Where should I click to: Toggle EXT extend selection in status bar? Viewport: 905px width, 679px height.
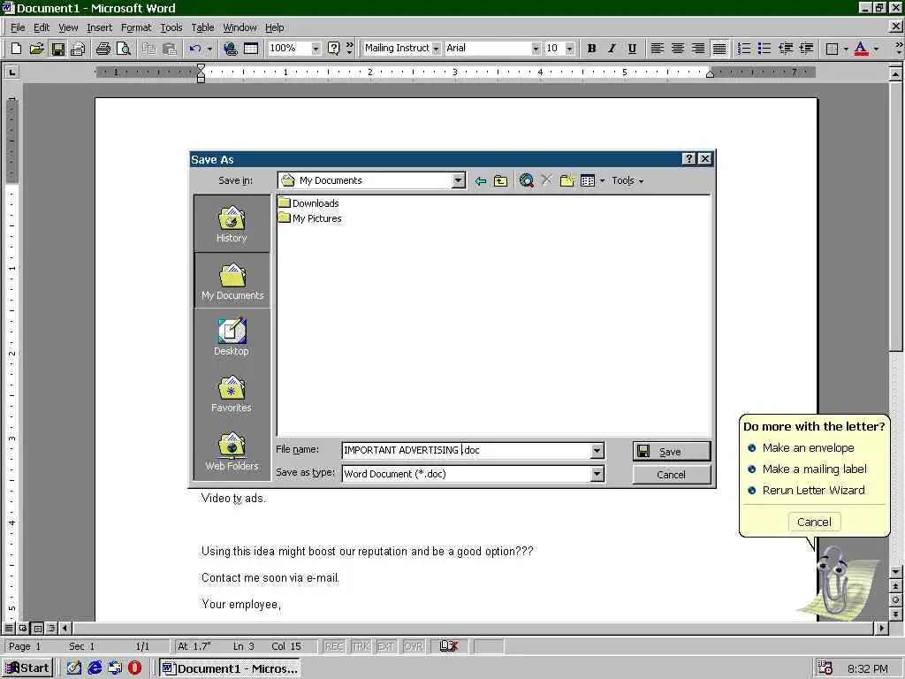pos(386,646)
